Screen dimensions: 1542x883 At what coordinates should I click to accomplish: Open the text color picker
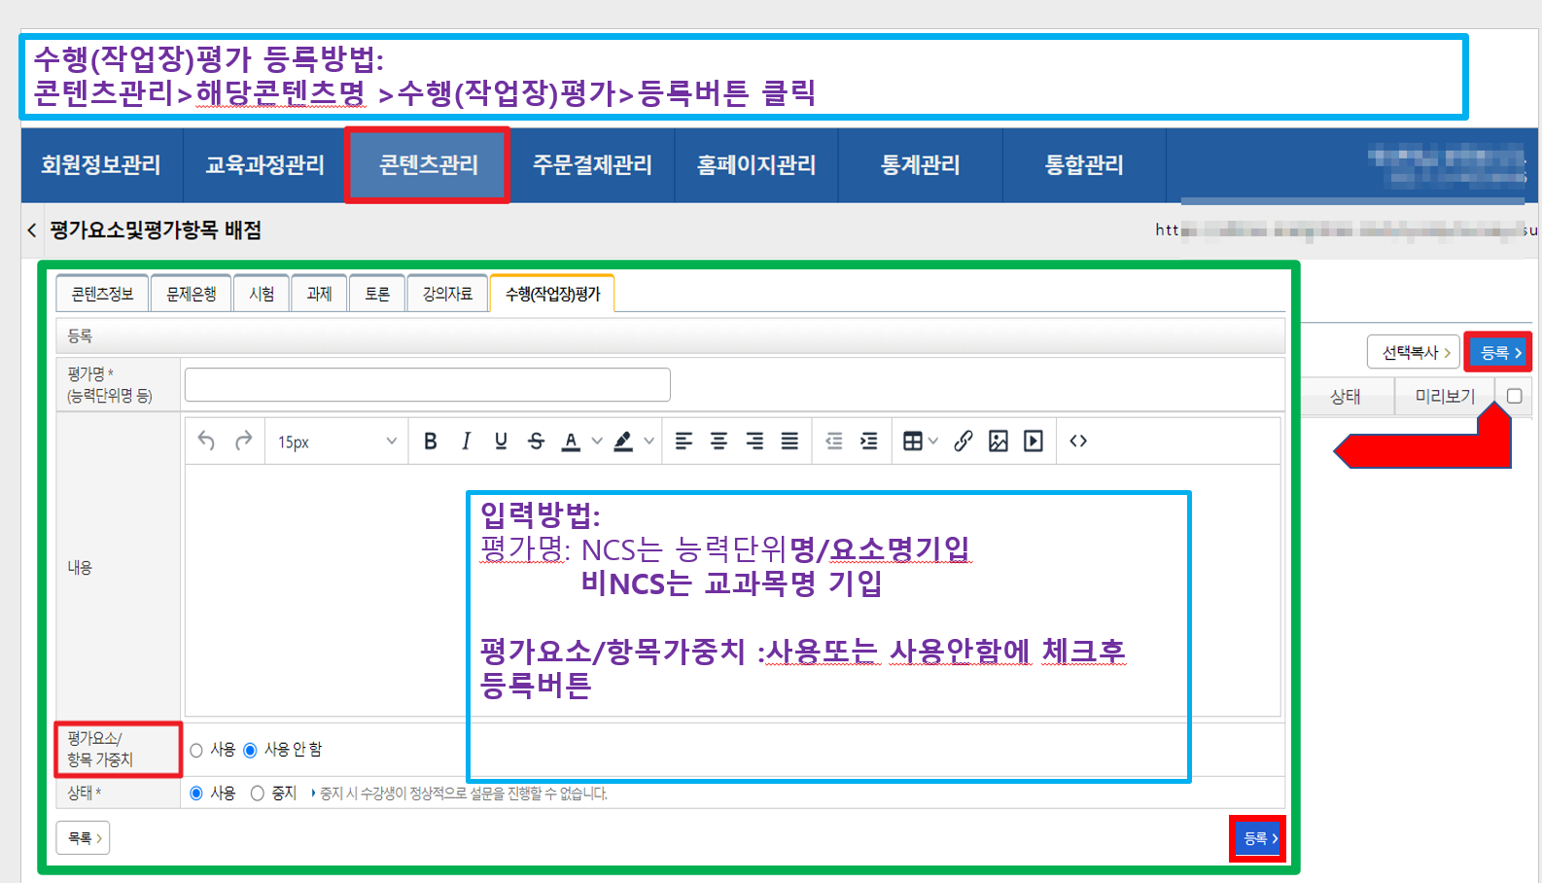(572, 441)
